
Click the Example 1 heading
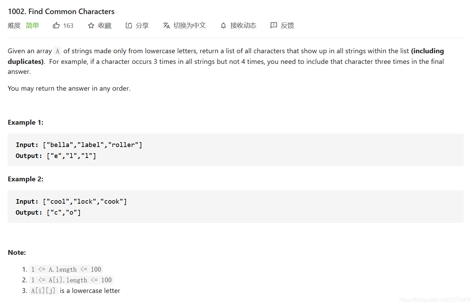point(26,123)
